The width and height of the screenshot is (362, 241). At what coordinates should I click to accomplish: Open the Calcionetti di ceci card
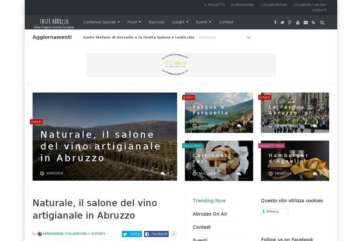point(219,161)
